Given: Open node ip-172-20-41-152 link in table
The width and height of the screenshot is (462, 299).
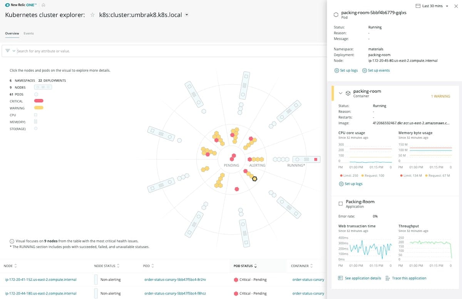Looking at the screenshot, I should pos(41,280).
